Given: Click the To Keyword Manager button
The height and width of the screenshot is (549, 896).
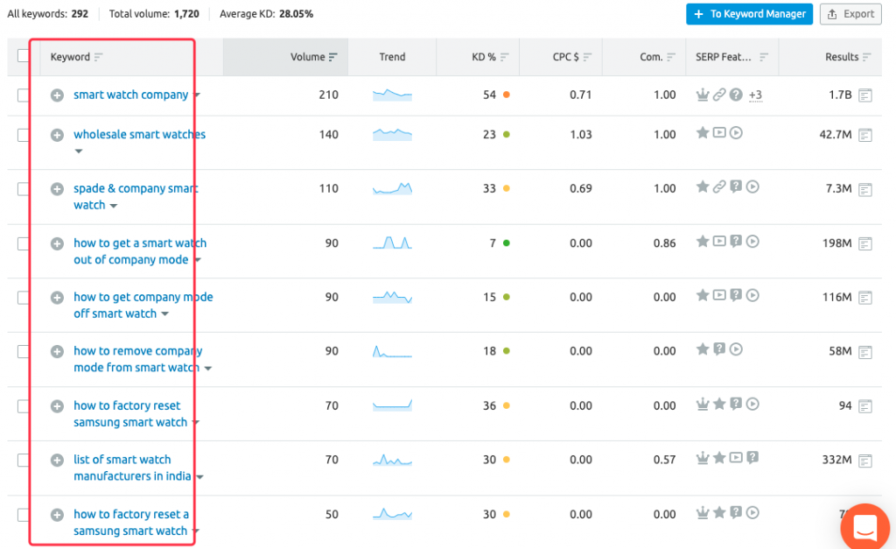Looking at the screenshot, I should 749,14.
